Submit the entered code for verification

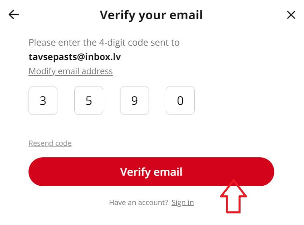point(151,172)
